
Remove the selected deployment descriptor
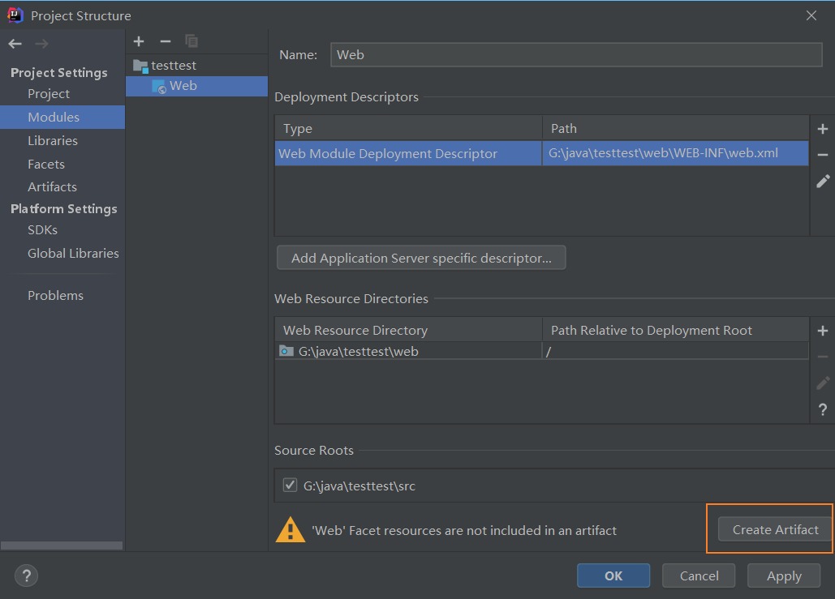click(x=822, y=155)
